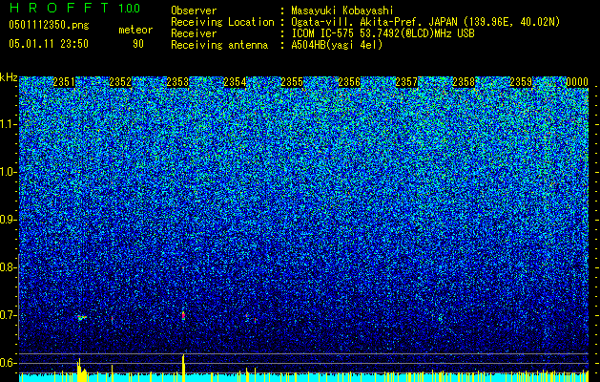Click the 2355 time marker

(292, 82)
